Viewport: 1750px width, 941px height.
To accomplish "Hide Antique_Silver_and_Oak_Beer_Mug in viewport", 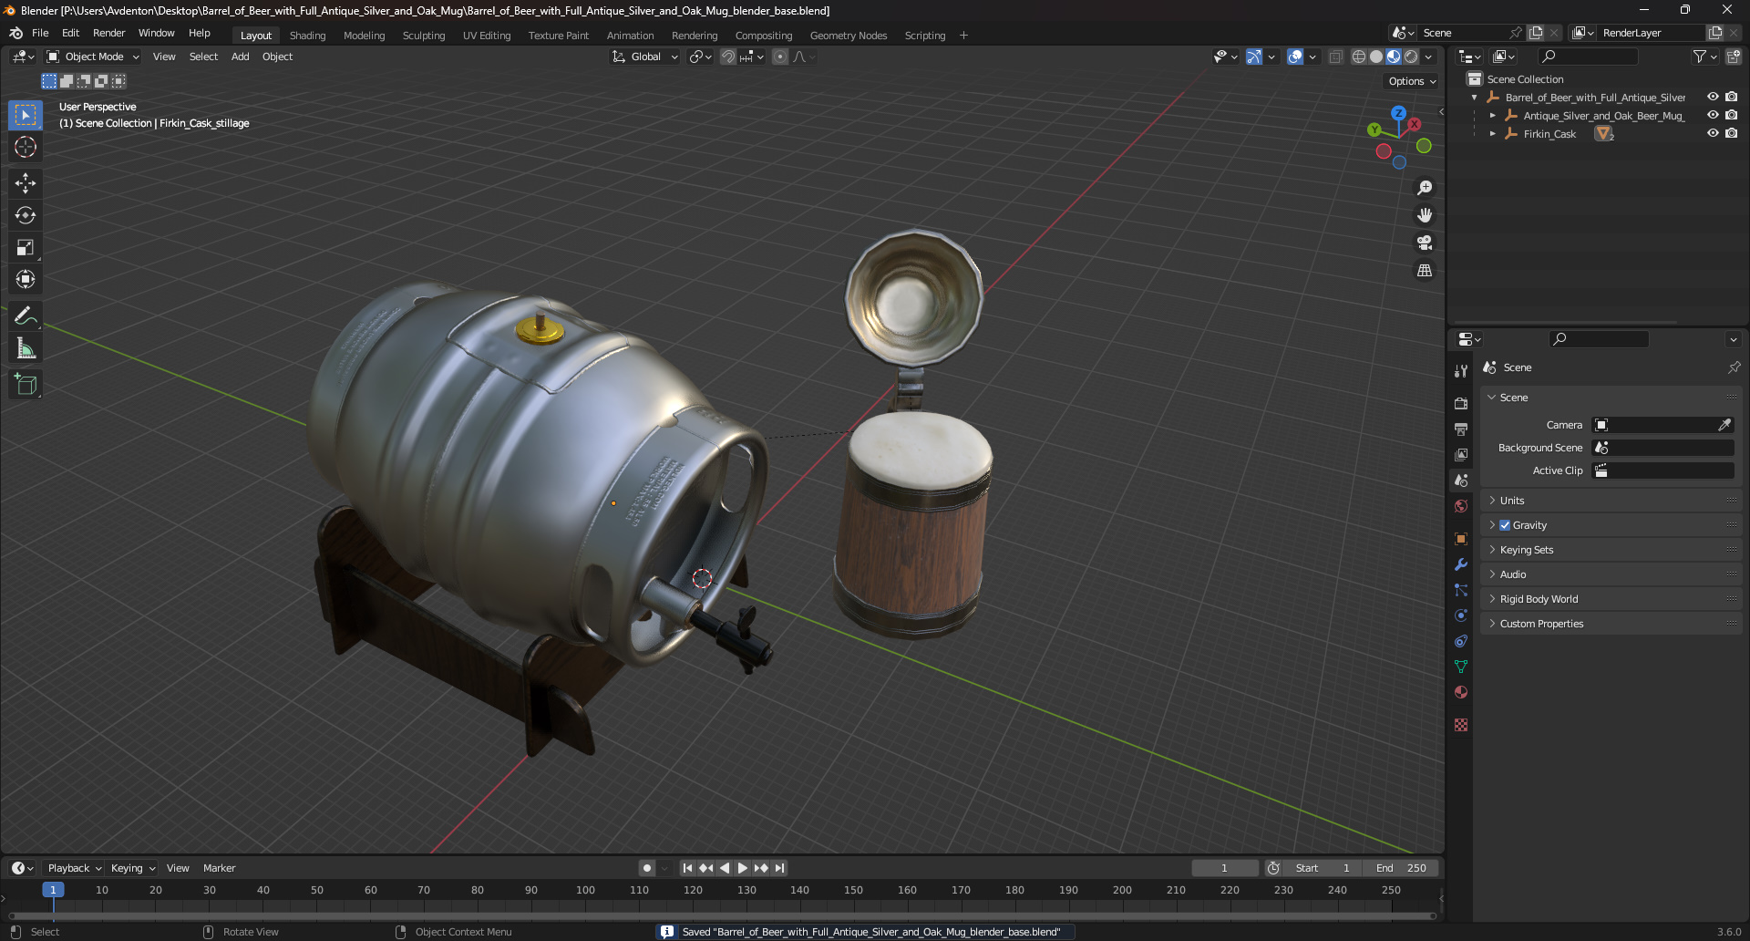I will 1713,115.
